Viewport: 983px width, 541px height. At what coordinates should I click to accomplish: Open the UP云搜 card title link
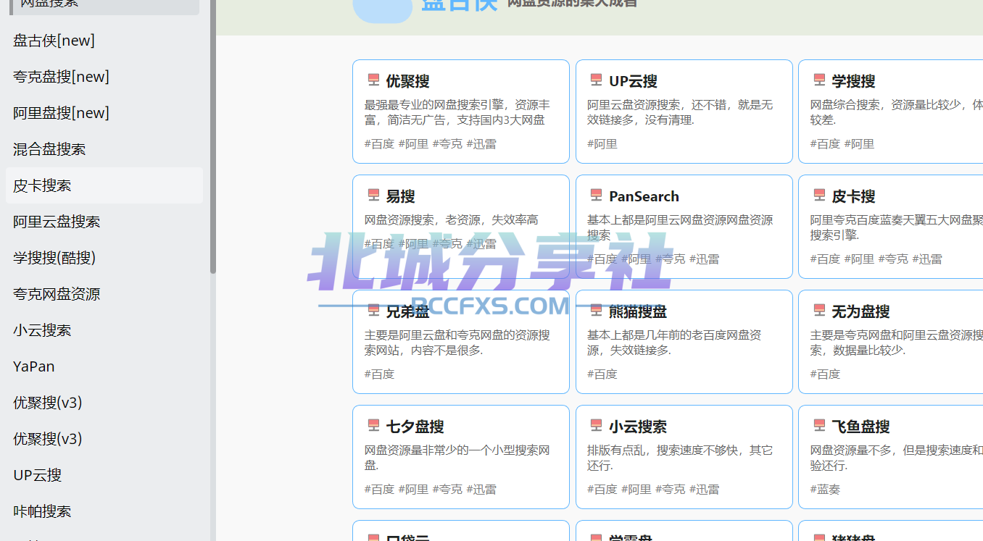point(633,81)
